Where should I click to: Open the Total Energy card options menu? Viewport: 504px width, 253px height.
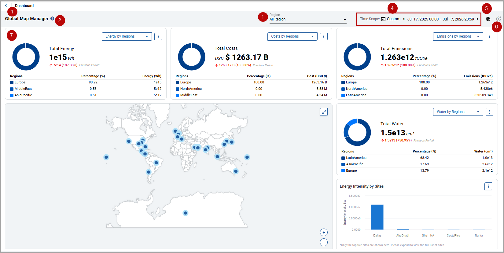pos(158,36)
